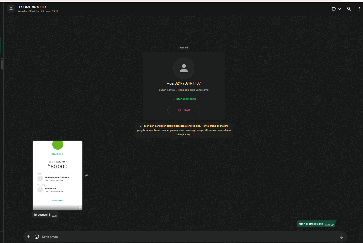Click the +62 821-7074-1137 card heading
This screenshot has height=243, width=363.
[184, 83]
